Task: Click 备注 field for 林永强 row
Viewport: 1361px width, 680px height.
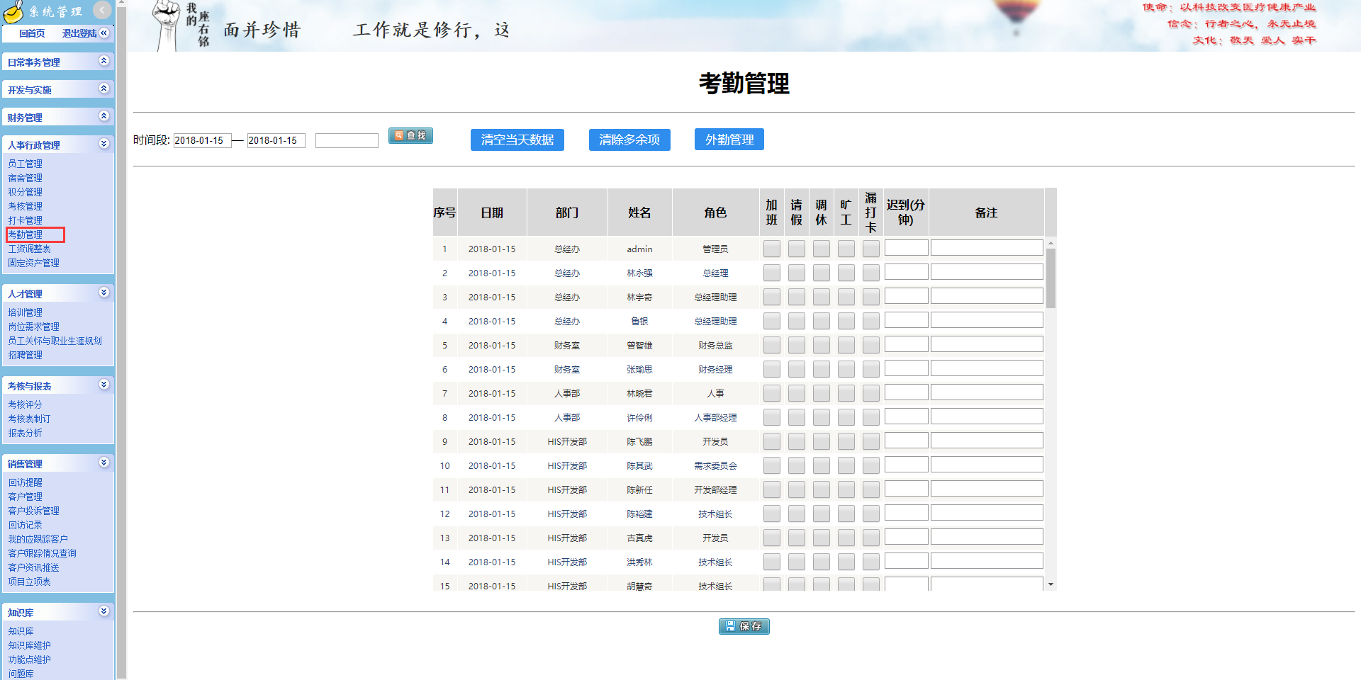Action: click(987, 272)
